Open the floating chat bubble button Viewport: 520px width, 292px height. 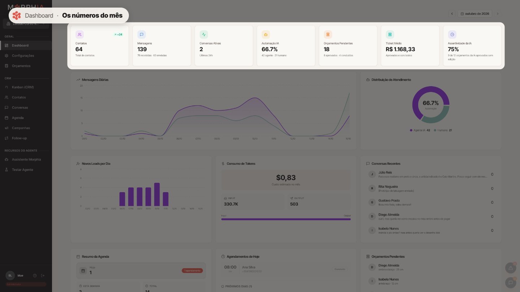(x=511, y=283)
